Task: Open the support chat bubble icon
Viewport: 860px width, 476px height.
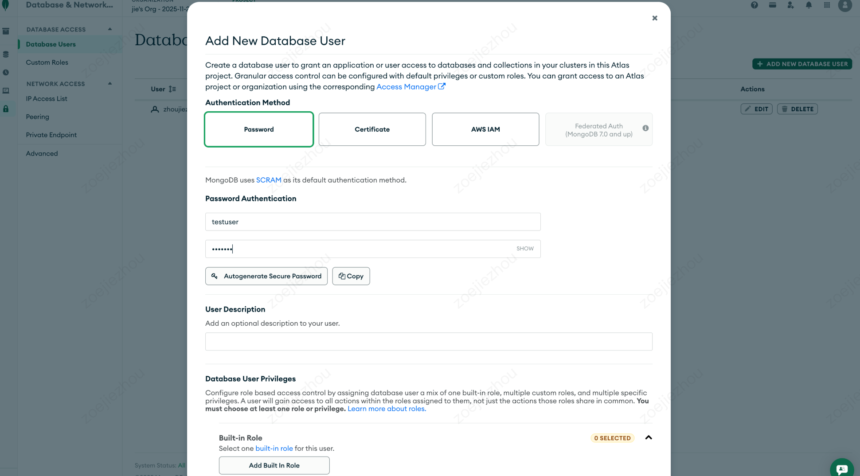Action: [841, 469]
